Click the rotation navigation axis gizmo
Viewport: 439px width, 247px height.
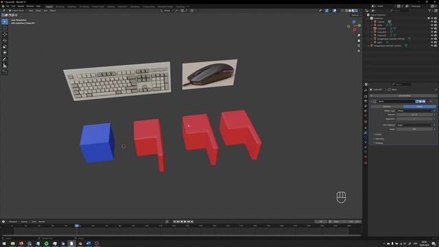[x=354, y=25]
